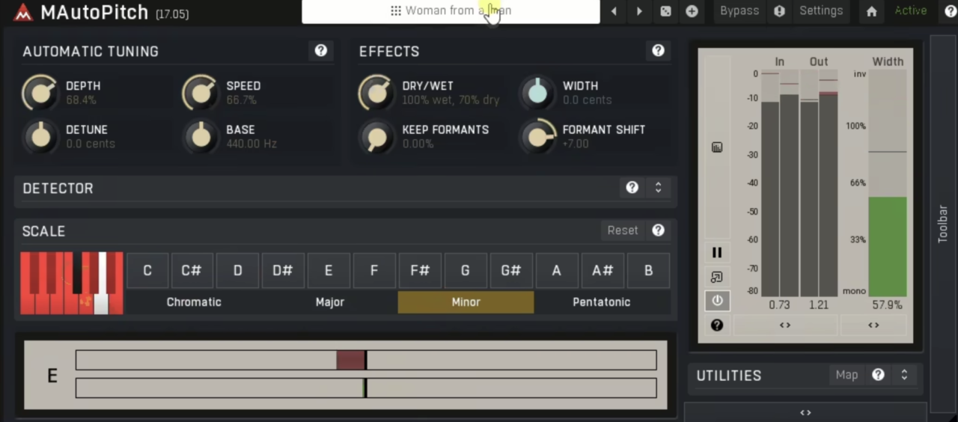Click the plus preset icon
958x422 pixels.
692,11
